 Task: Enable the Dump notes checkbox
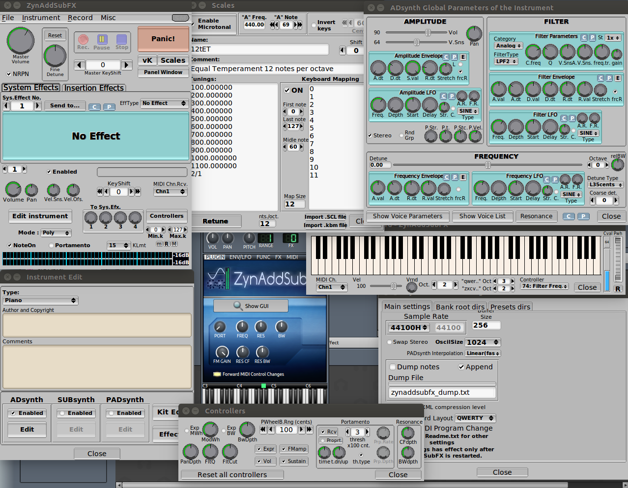point(393,367)
